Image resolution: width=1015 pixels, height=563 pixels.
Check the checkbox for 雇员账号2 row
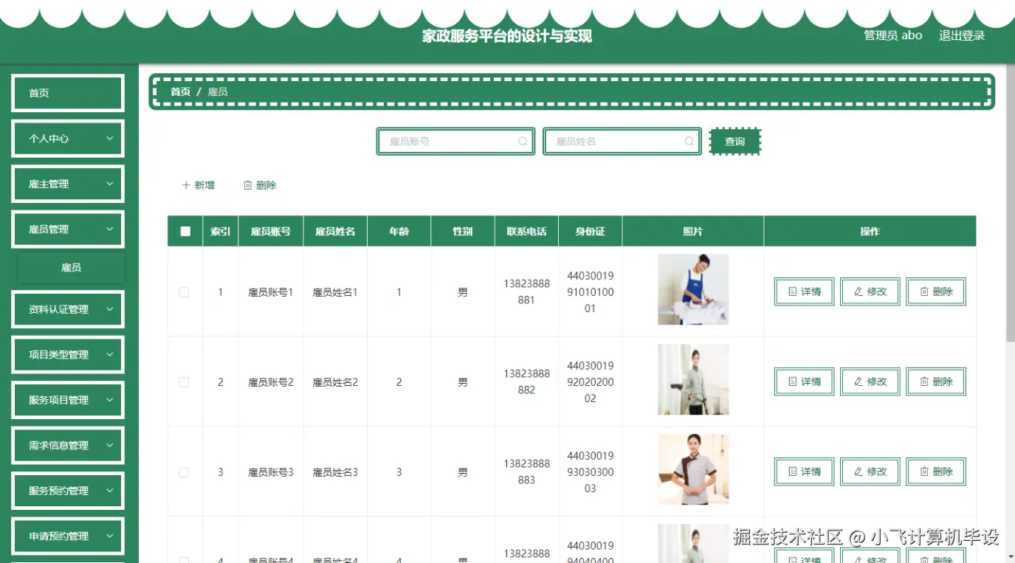(x=185, y=381)
